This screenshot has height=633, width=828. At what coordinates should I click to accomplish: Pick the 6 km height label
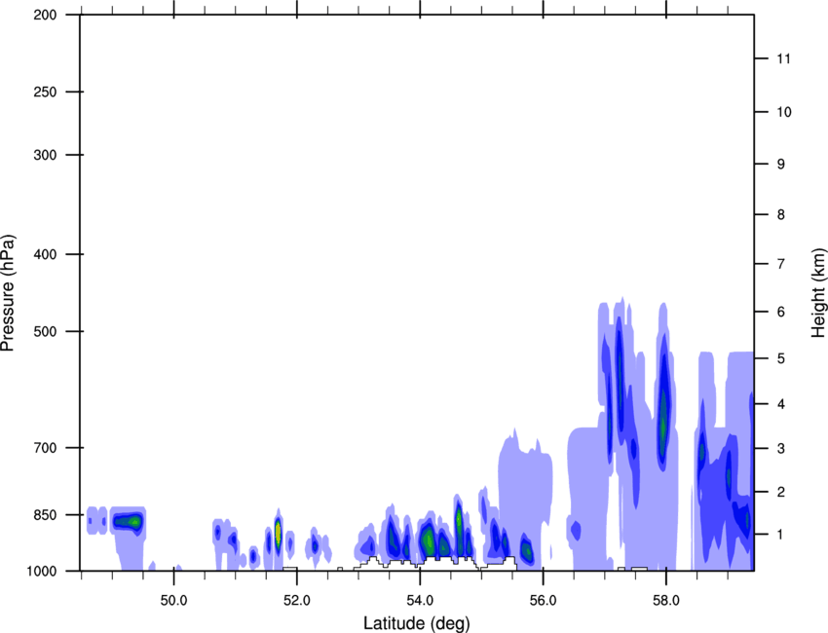781,312
